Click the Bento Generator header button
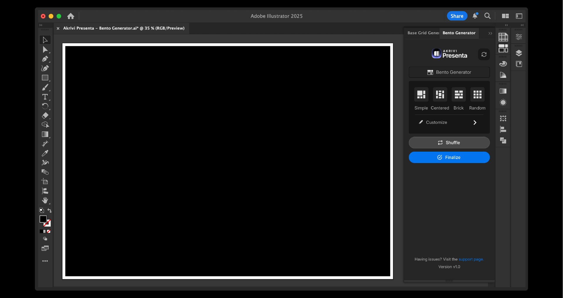Screen dimensions: 563x298 point(449,72)
